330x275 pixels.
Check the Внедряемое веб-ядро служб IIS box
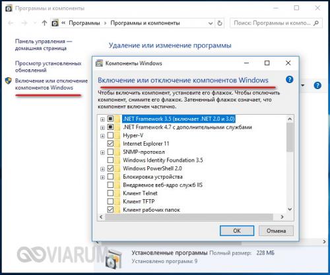pos(110,185)
